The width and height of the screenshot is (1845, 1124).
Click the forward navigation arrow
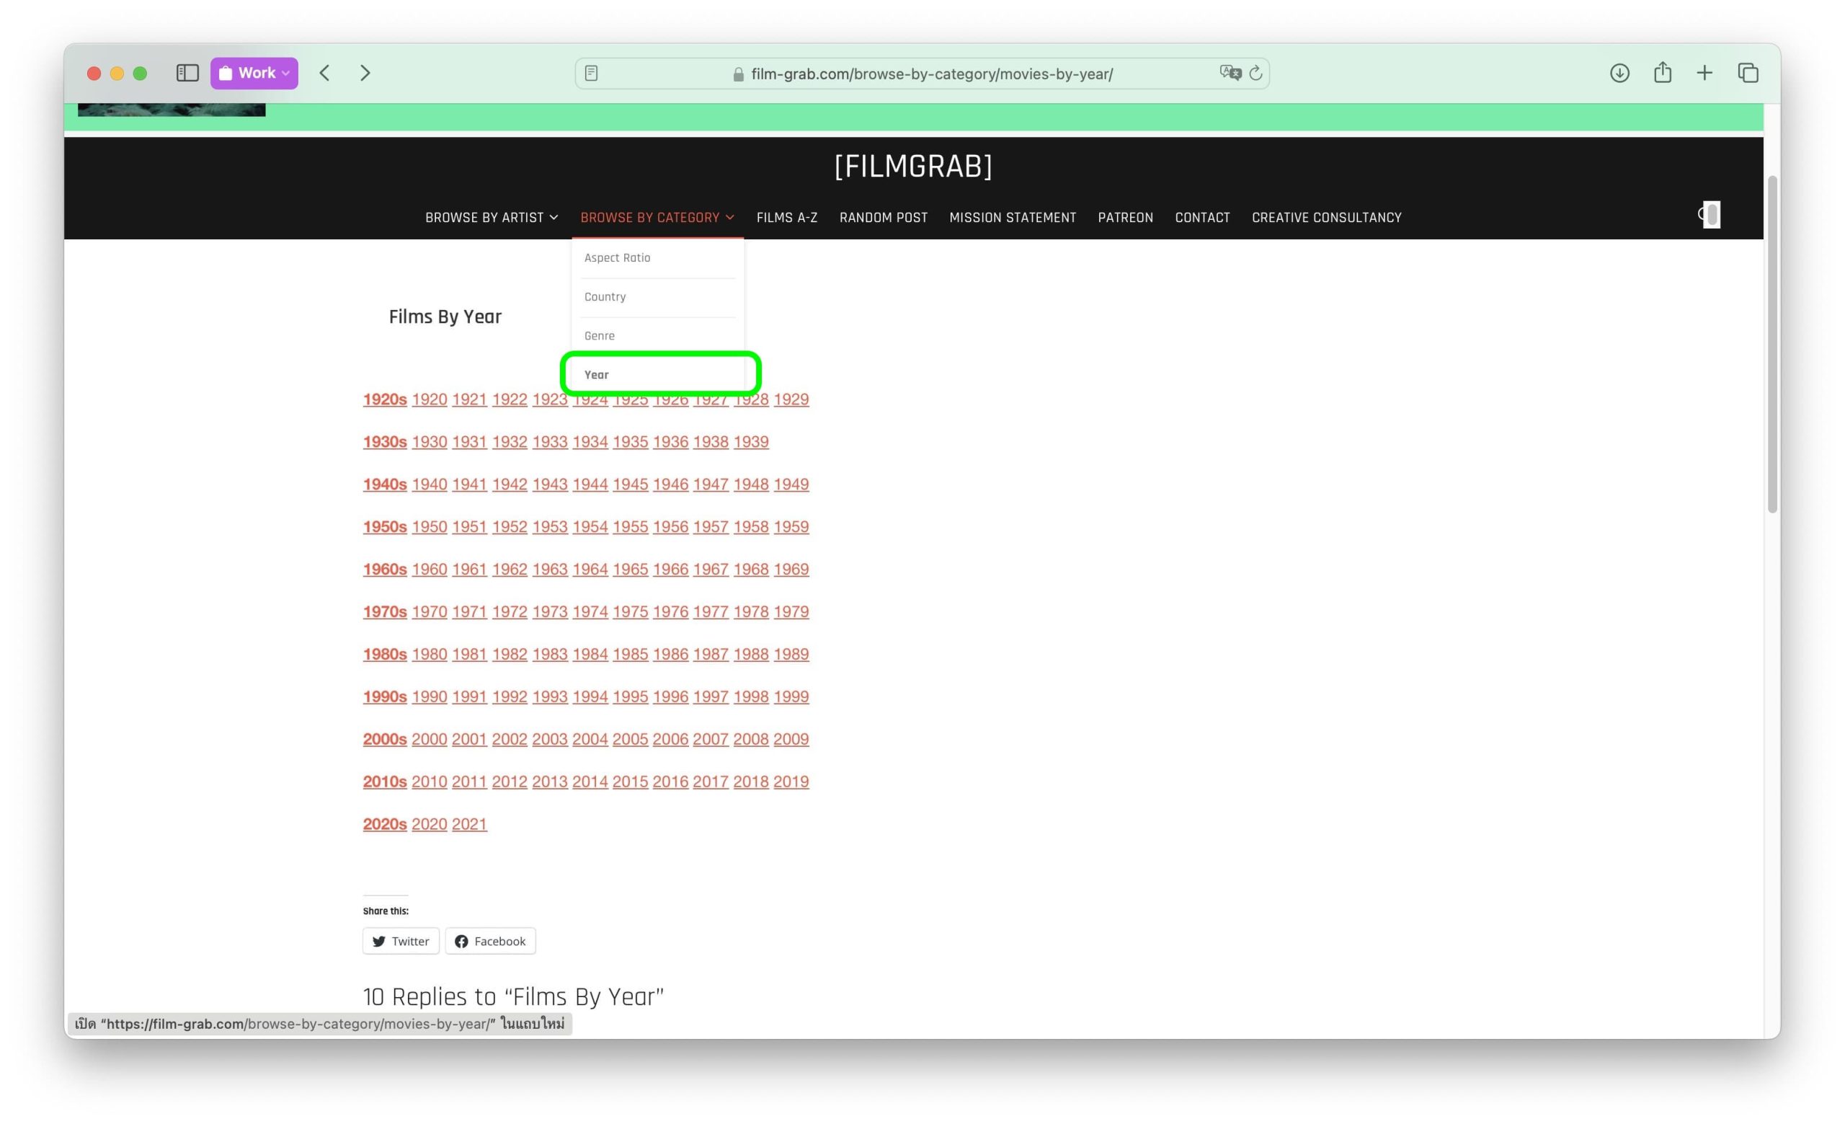[x=365, y=73]
